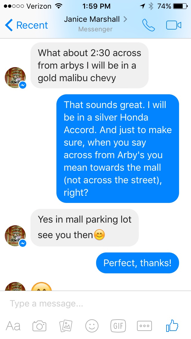Tap the "Yes in mall parking lot" message

pyautogui.click(x=84, y=227)
